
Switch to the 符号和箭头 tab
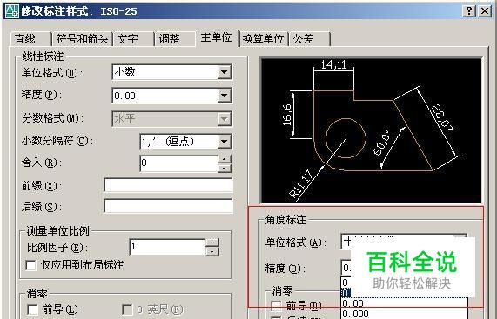[x=82, y=39]
